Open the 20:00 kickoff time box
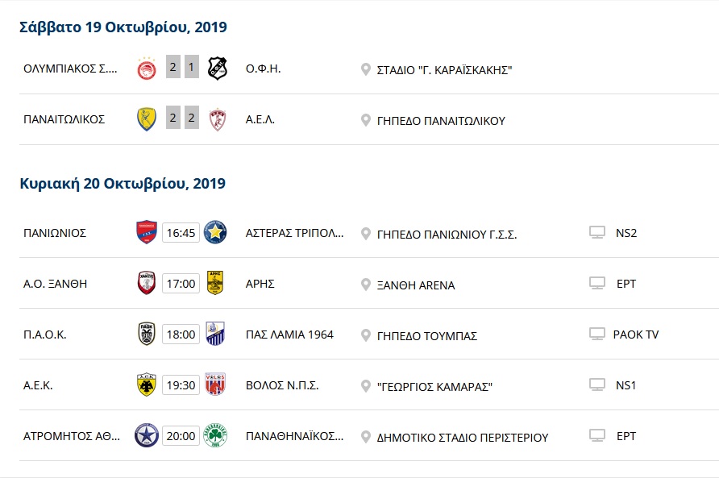719x478 pixels. click(x=181, y=436)
